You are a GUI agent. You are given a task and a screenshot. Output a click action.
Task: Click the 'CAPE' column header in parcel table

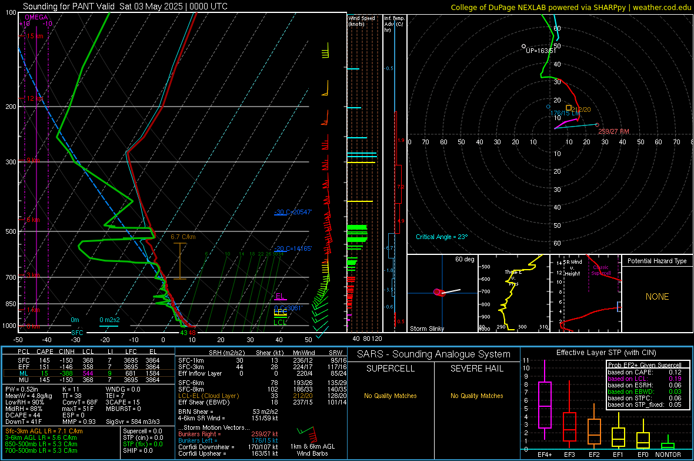[45, 351]
